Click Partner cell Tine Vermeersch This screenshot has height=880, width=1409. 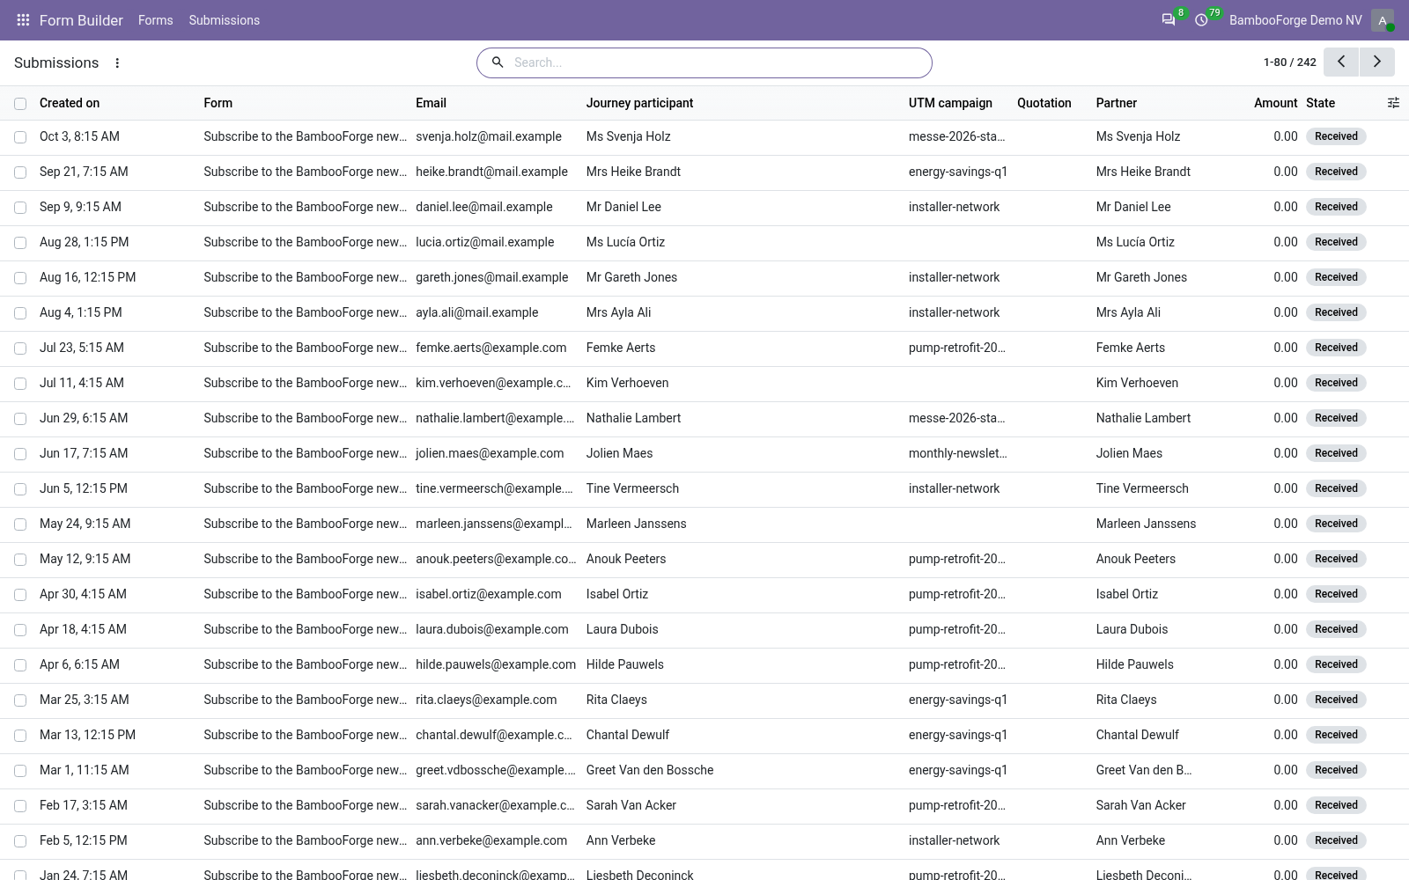pos(1142,488)
